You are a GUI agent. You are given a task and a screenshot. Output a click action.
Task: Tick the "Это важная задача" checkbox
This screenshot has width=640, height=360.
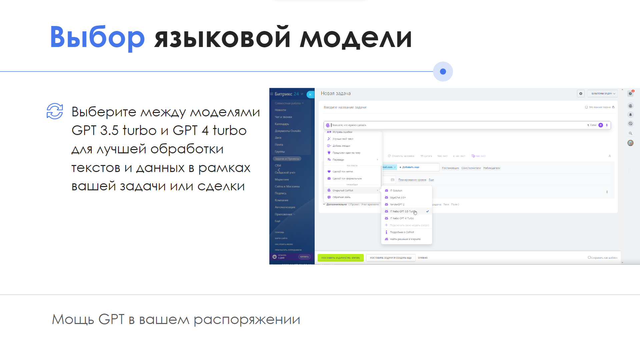pos(586,107)
